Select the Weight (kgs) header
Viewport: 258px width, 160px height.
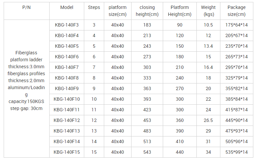(208, 11)
